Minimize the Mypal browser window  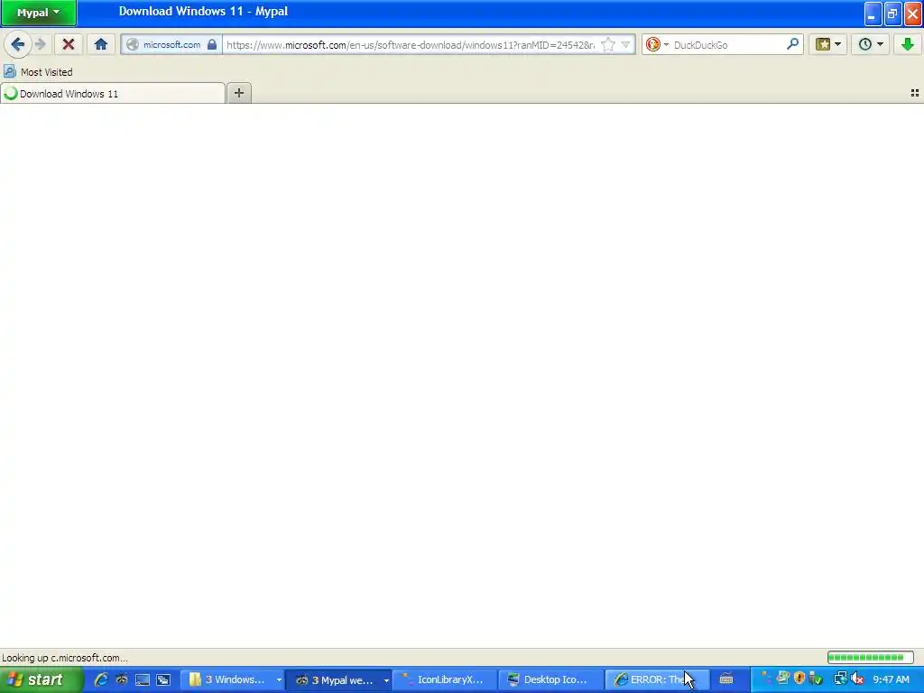coord(873,14)
